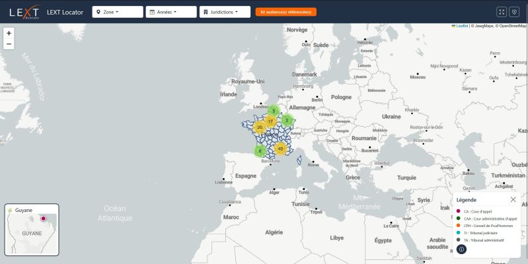Click the Guyane label in inset header
Screen dimensions: 528x264
(x=24, y=210)
